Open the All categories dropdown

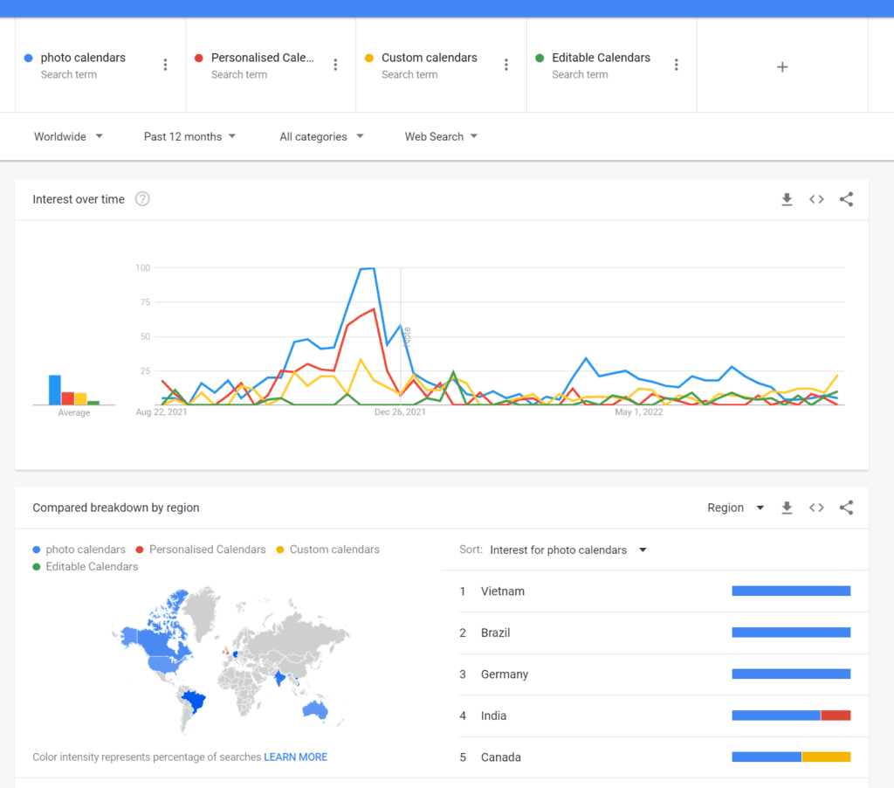[321, 136]
